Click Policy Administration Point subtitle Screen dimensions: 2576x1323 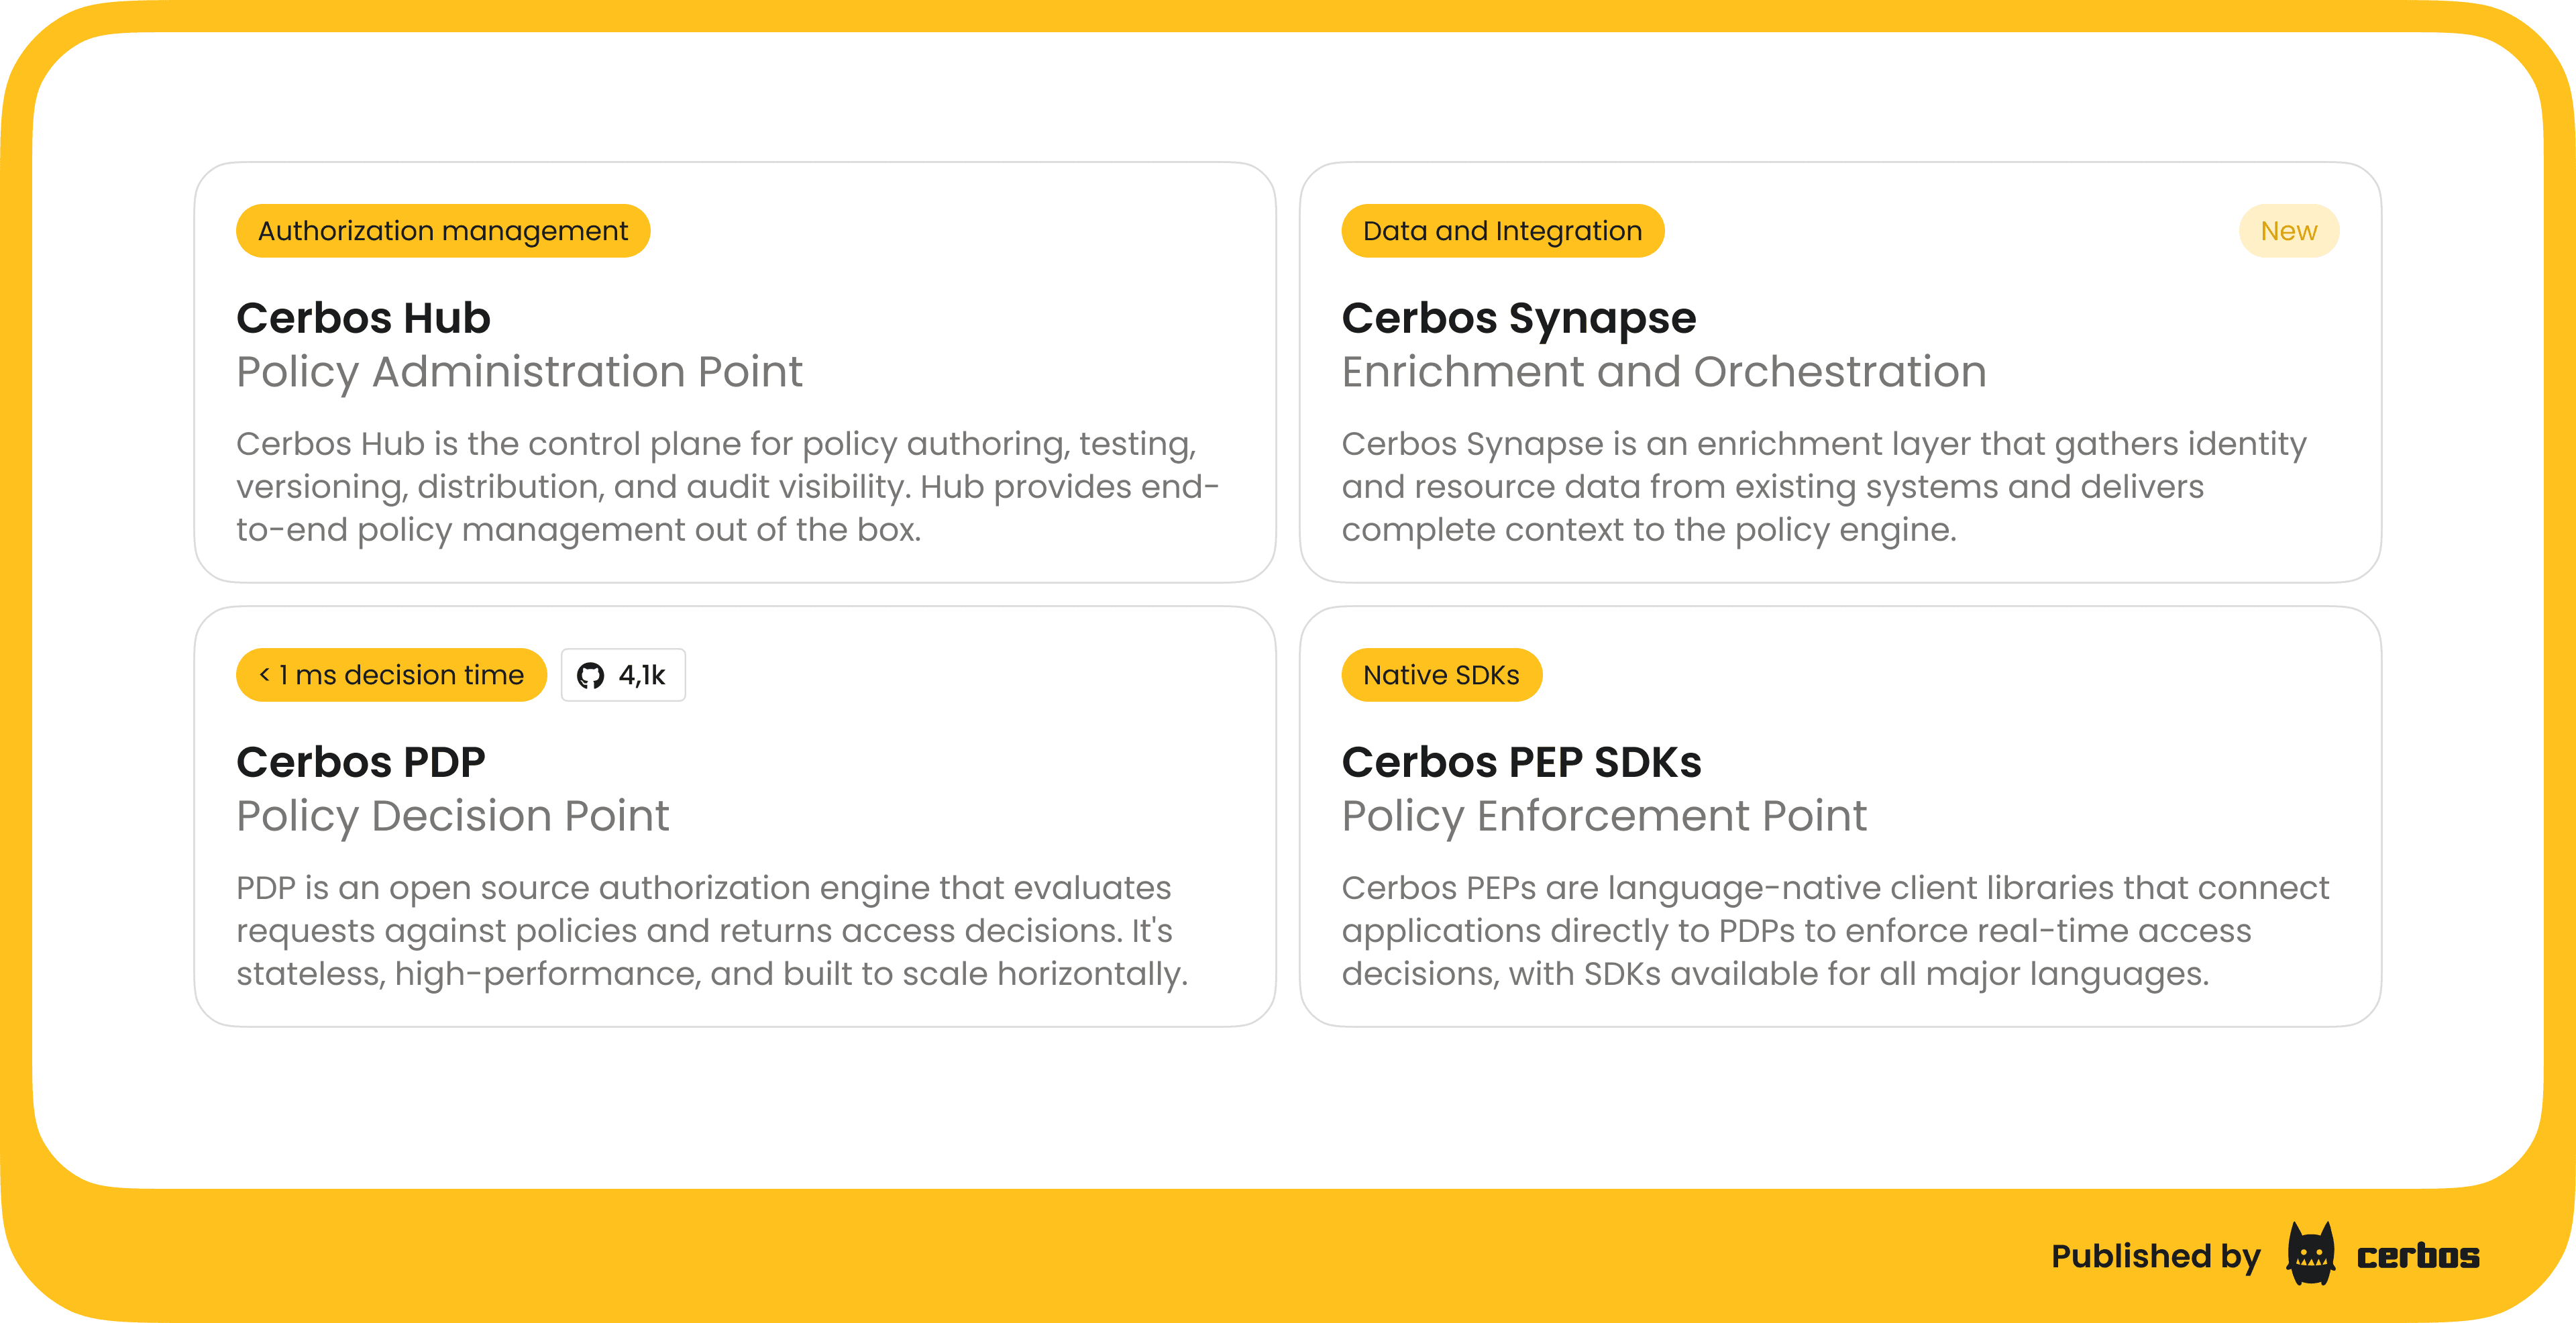click(x=519, y=372)
